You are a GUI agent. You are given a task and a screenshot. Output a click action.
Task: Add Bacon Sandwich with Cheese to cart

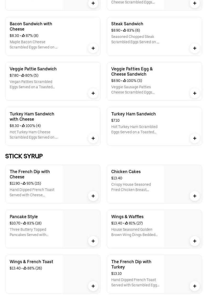(x=93, y=48)
